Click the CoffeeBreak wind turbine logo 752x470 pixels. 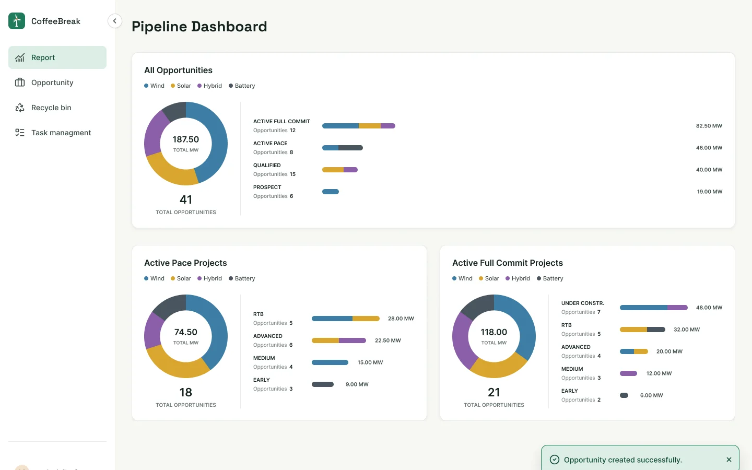point(17,21)
